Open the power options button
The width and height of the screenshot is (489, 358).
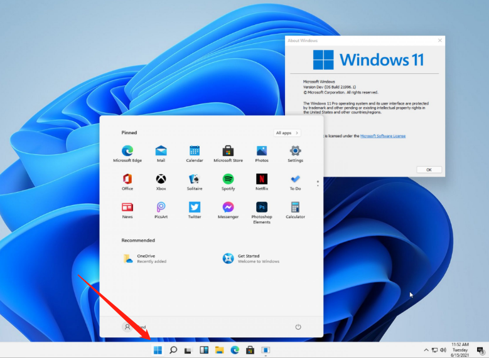click(298, 327)
